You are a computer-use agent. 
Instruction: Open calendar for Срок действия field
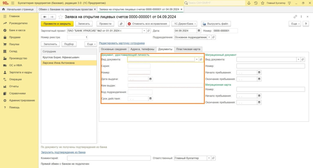pyautogui.click(x=150, y=99)
